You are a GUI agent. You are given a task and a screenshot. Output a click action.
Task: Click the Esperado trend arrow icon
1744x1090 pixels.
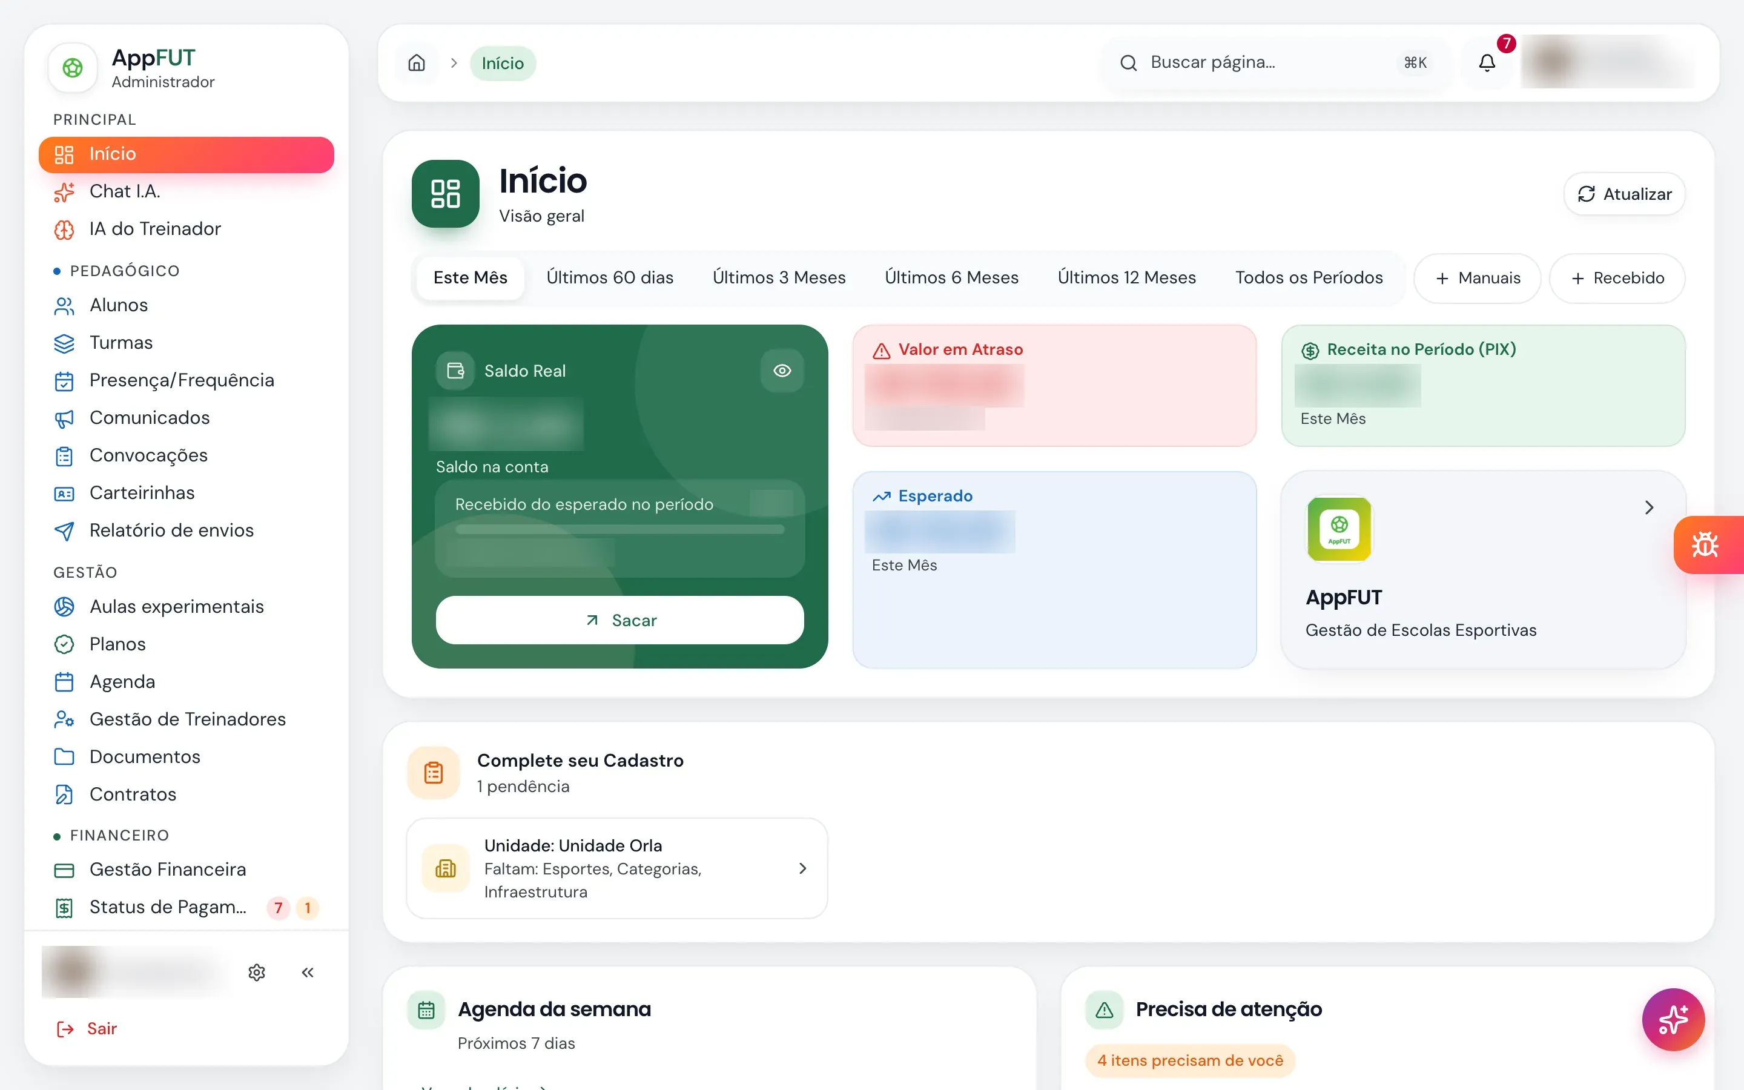pos(881,497)
